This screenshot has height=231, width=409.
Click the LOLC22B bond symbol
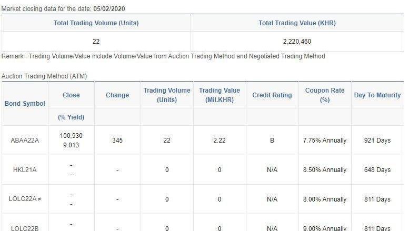tap(25, 228)
